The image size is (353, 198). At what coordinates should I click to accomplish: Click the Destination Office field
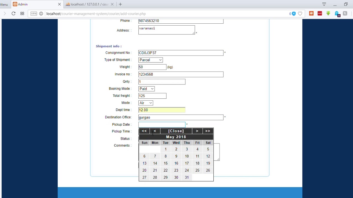point(181,117)
